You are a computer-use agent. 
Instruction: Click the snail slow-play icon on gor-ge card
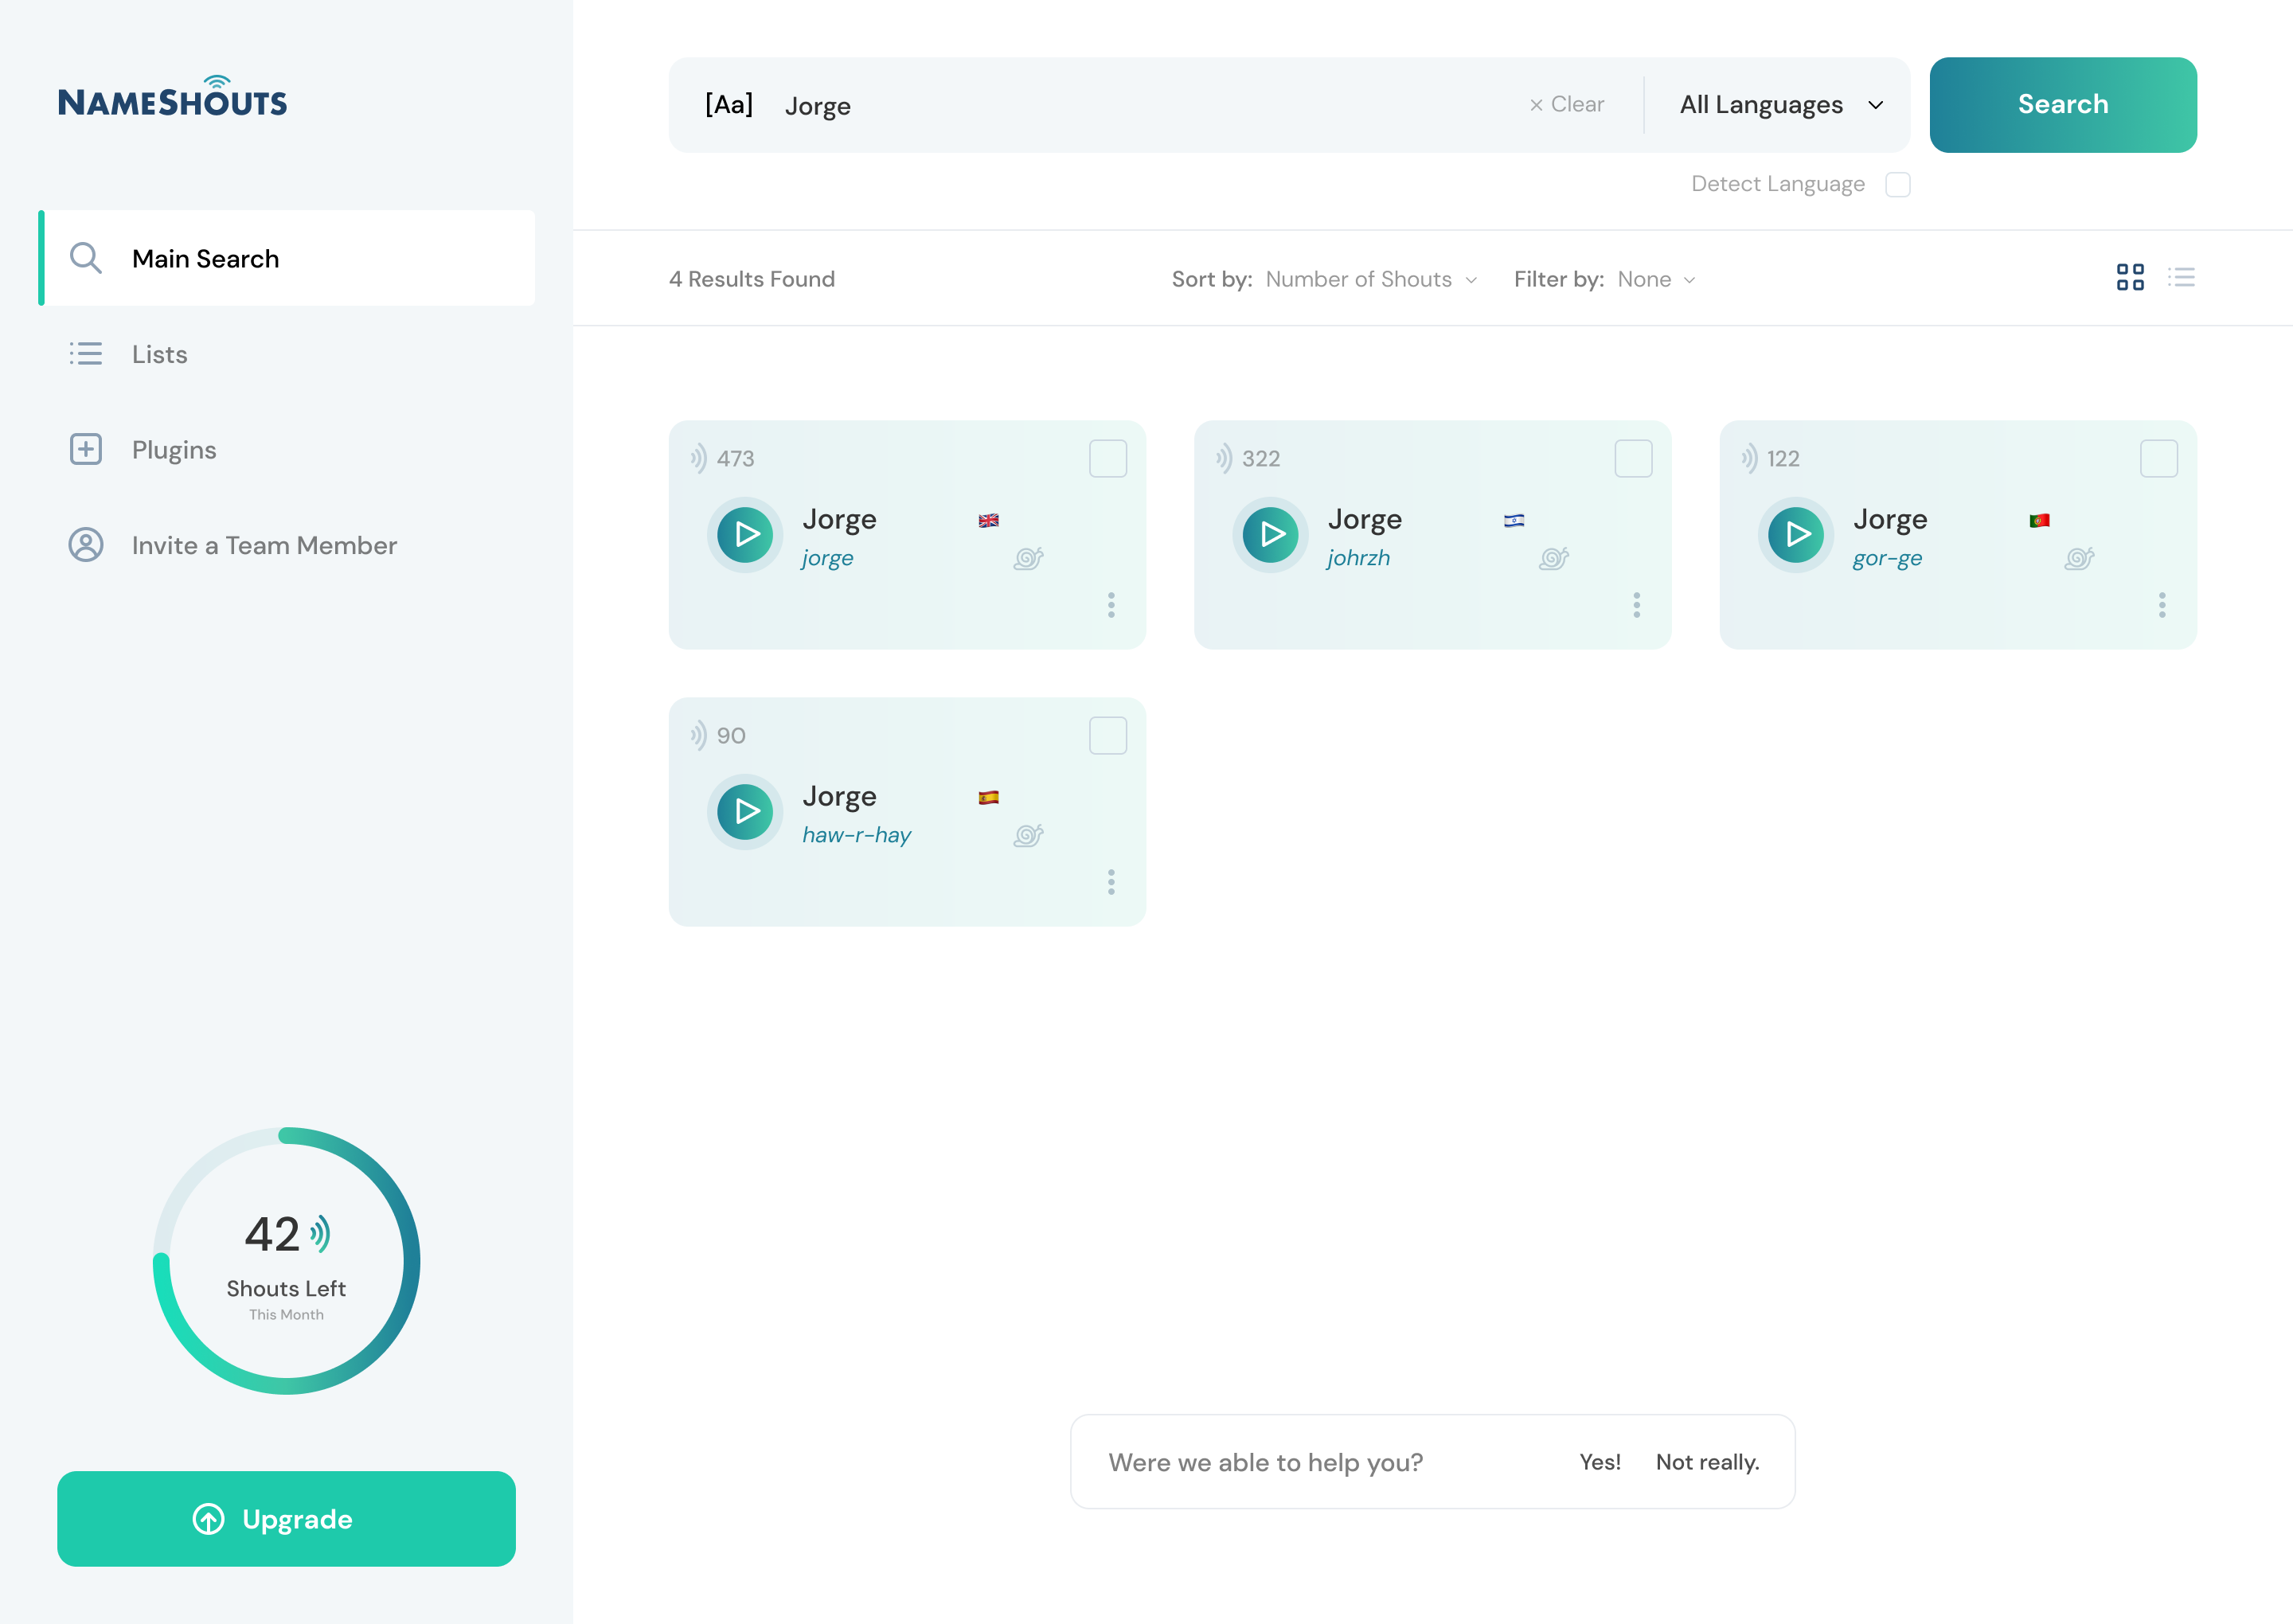click(2079, 558)
